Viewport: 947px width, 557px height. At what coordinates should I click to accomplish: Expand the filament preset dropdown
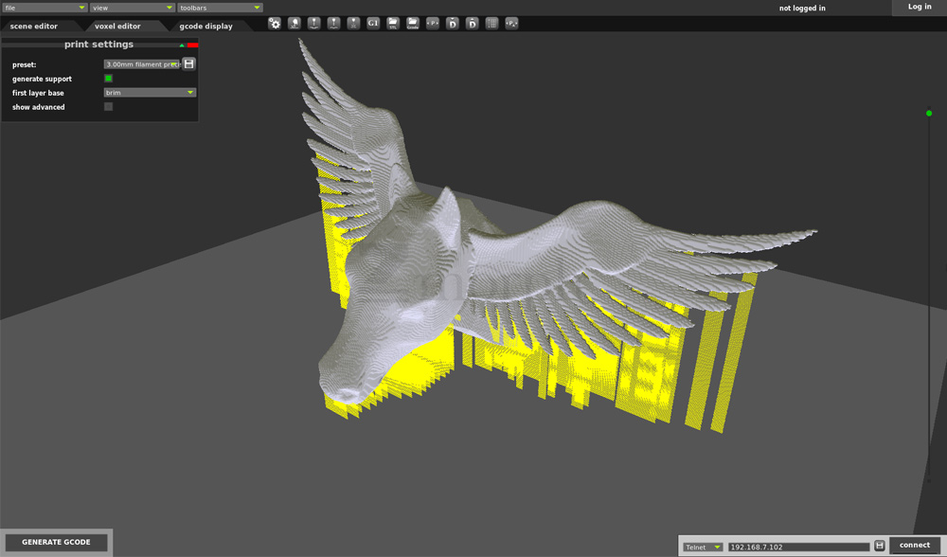[142, 64]
